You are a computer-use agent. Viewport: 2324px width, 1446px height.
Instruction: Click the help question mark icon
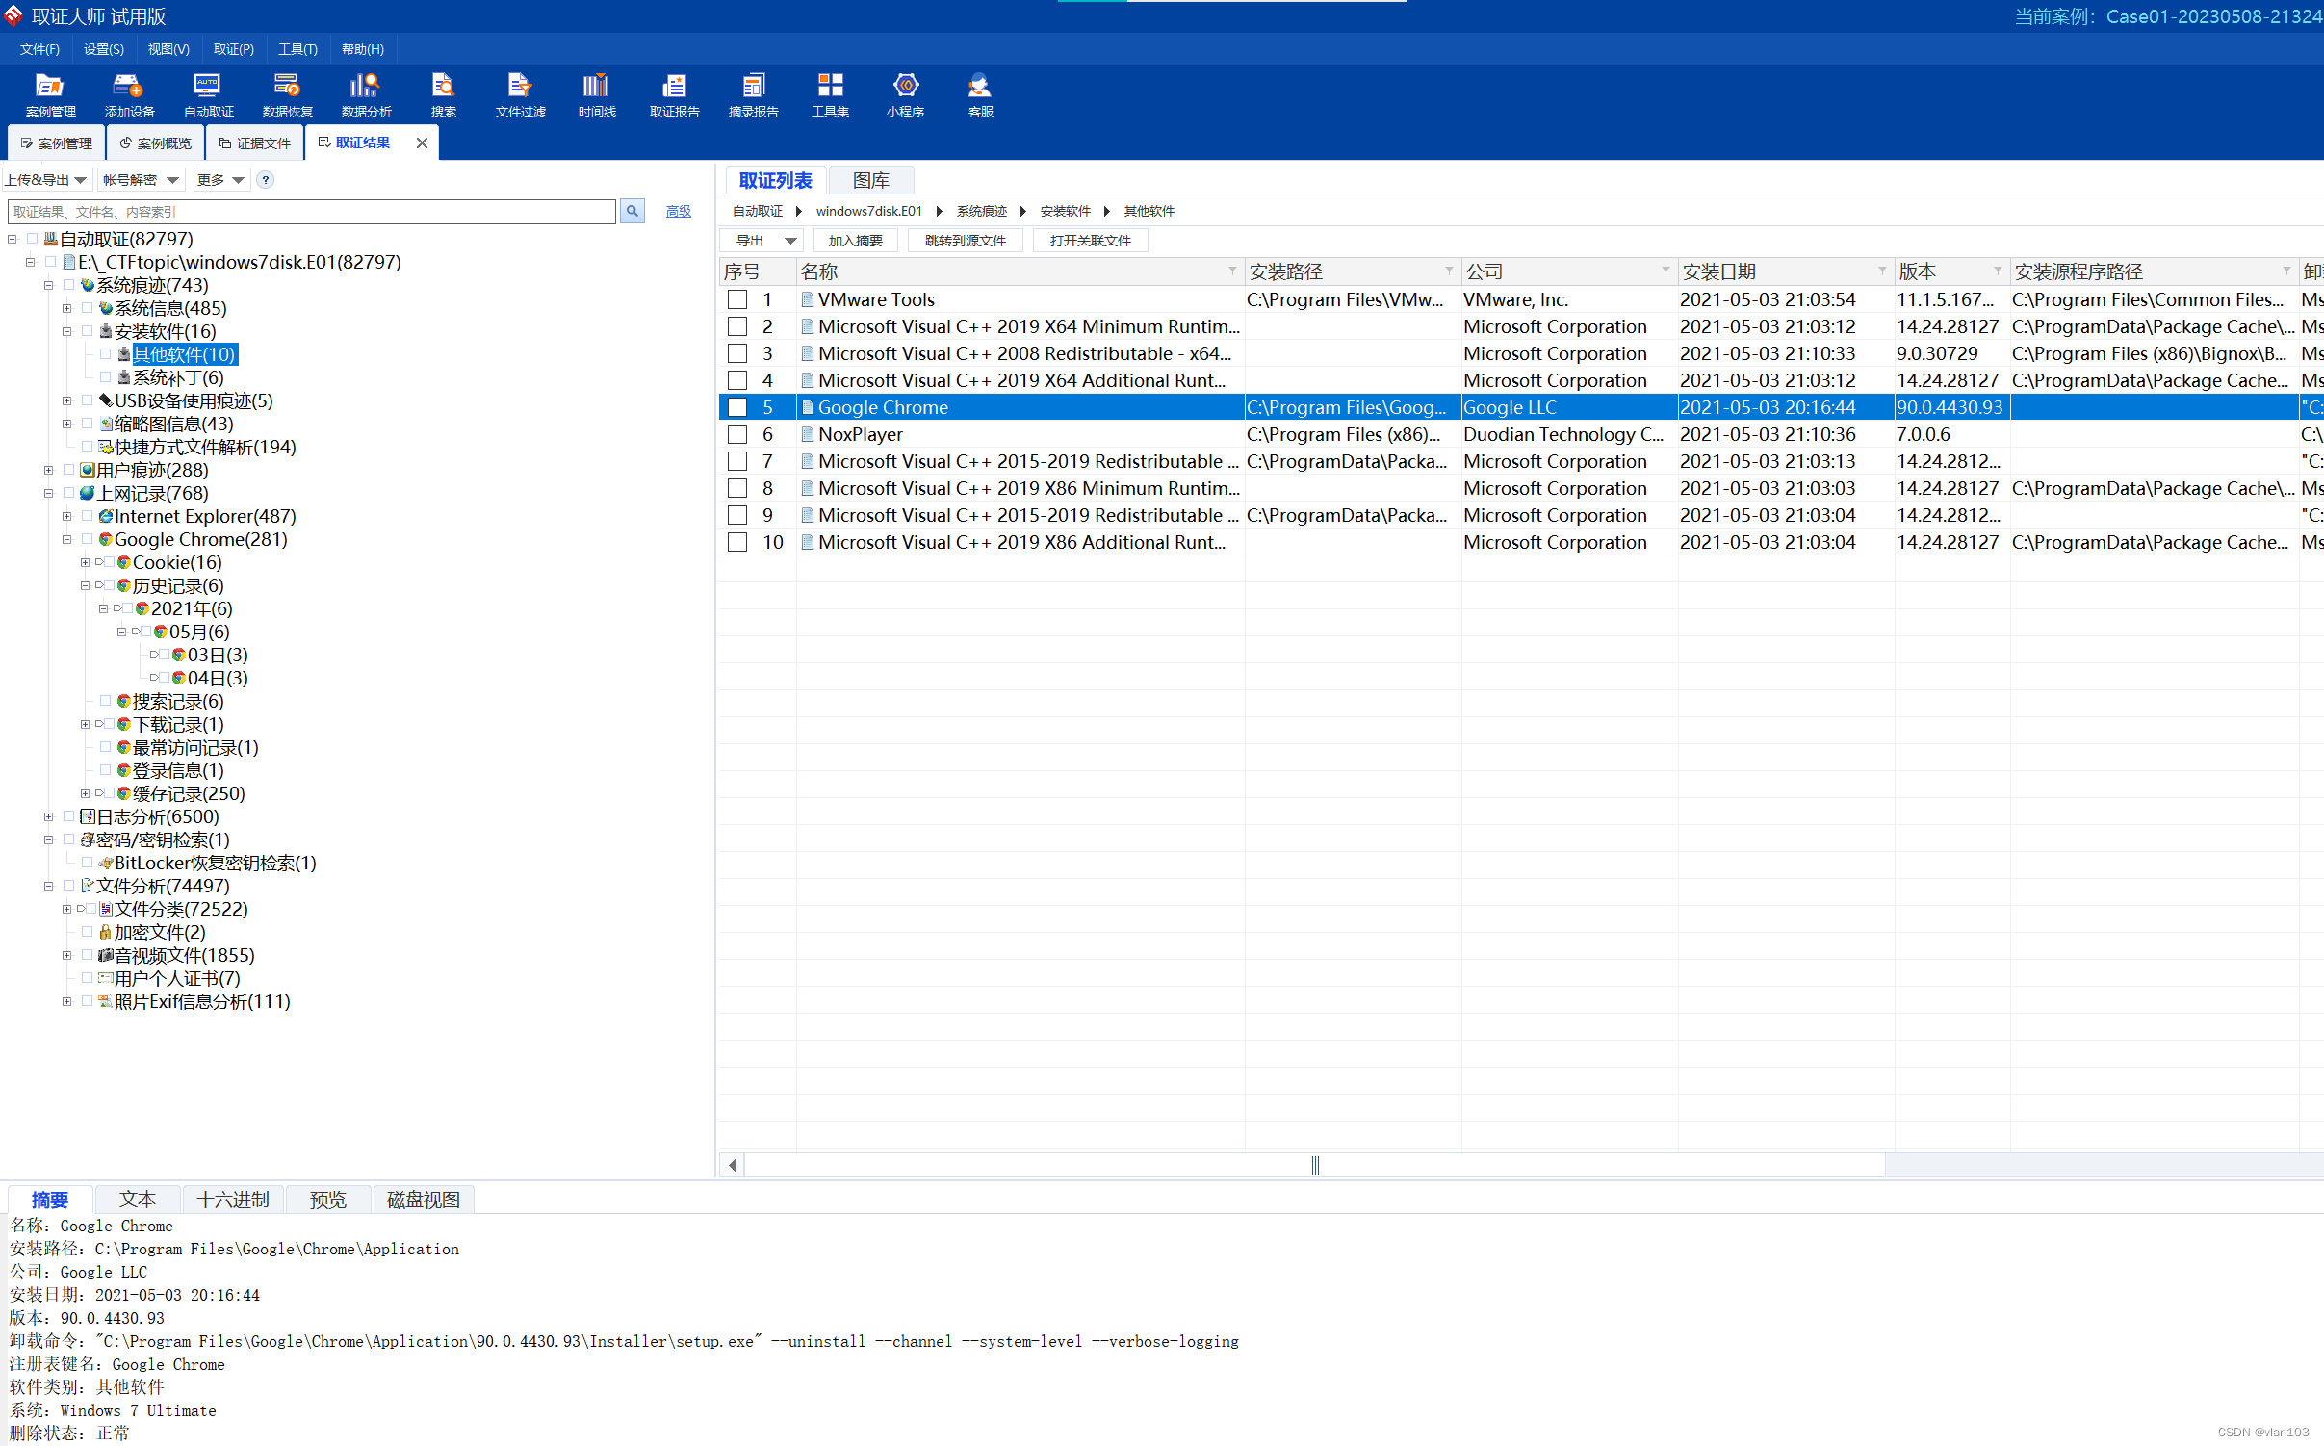point(266,180)
